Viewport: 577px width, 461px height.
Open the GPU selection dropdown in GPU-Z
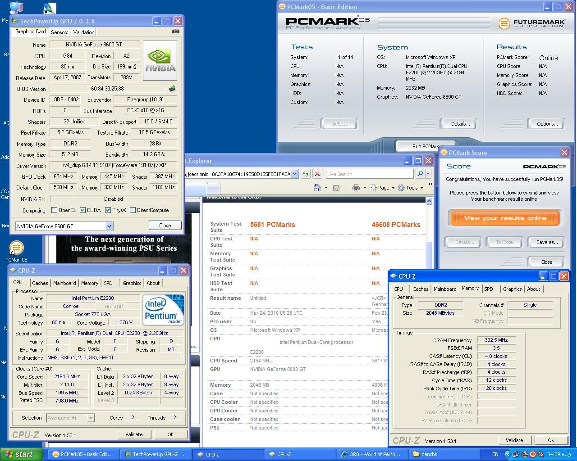point(109,226)
